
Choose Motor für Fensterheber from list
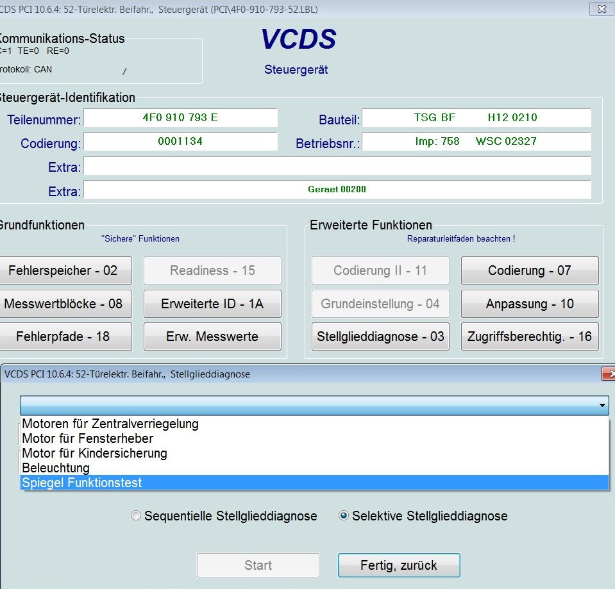(x=314, y=438)
